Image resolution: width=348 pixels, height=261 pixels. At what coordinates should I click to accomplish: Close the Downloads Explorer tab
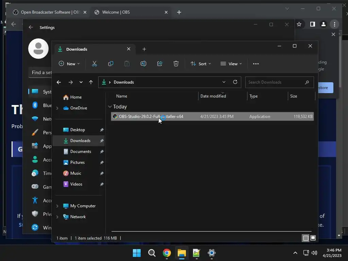tap(128, 49)
